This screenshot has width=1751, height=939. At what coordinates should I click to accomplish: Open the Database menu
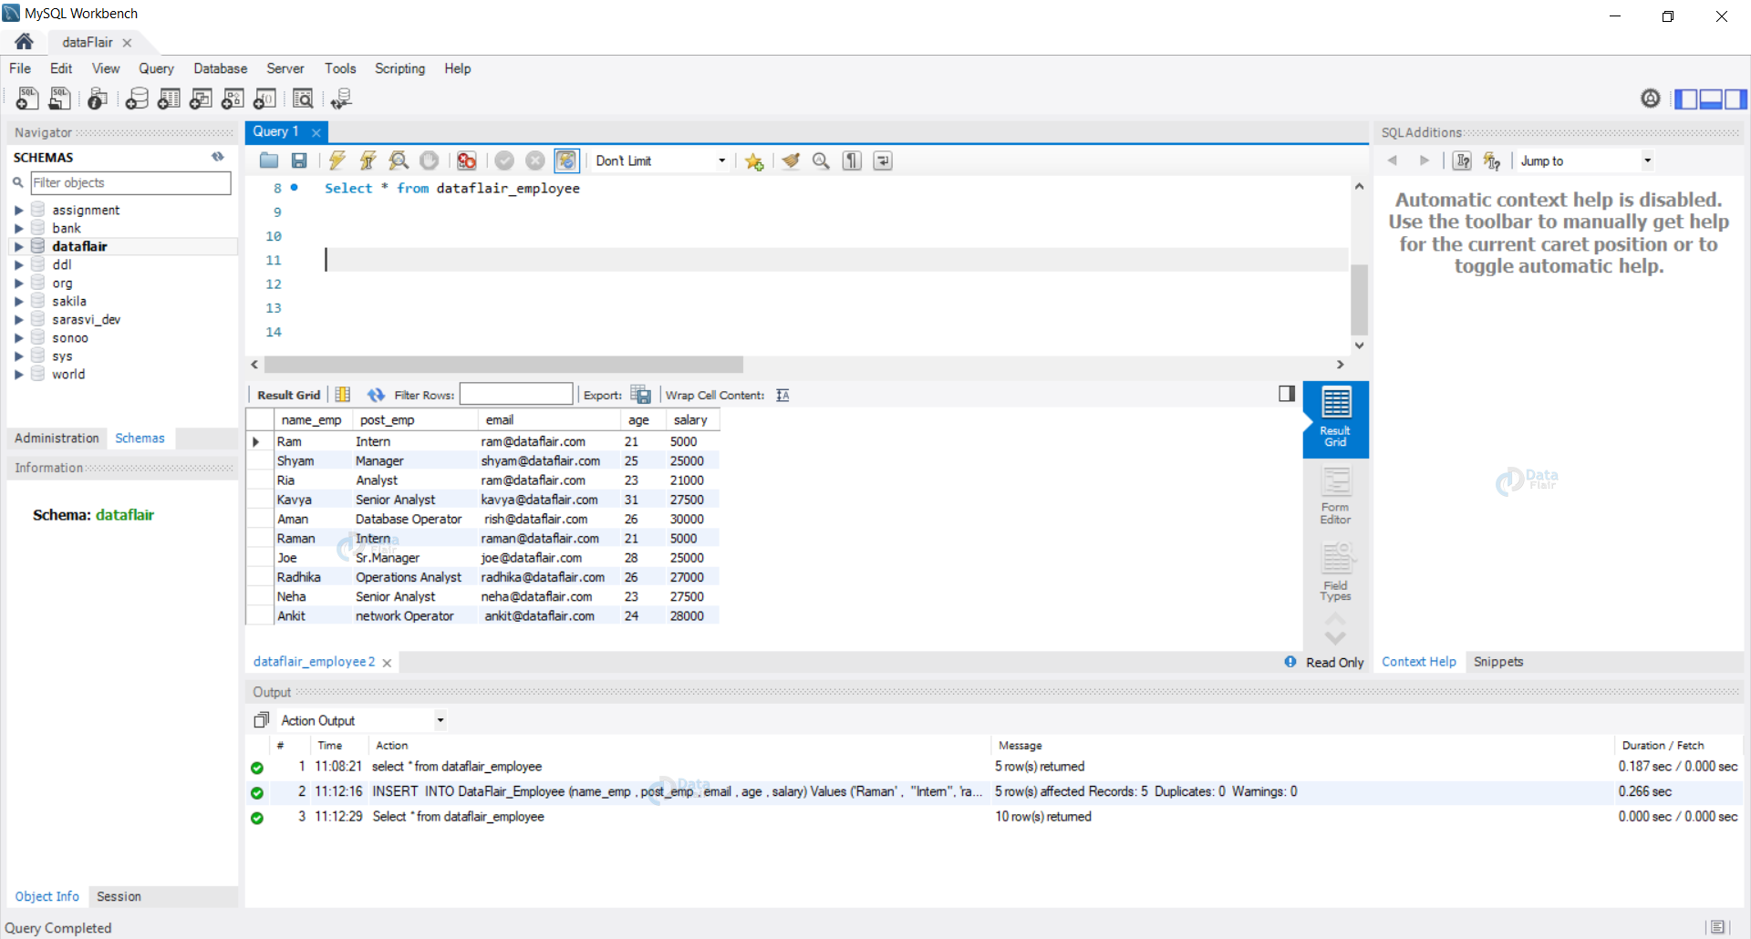point(220,68)
